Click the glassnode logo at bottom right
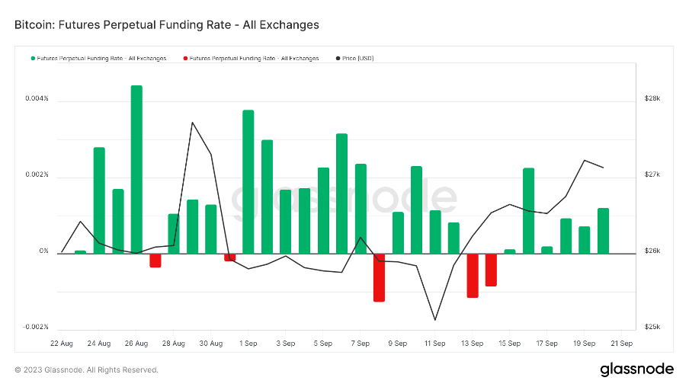The width and height of the screenshot is (689, 387). coord(636,369)
